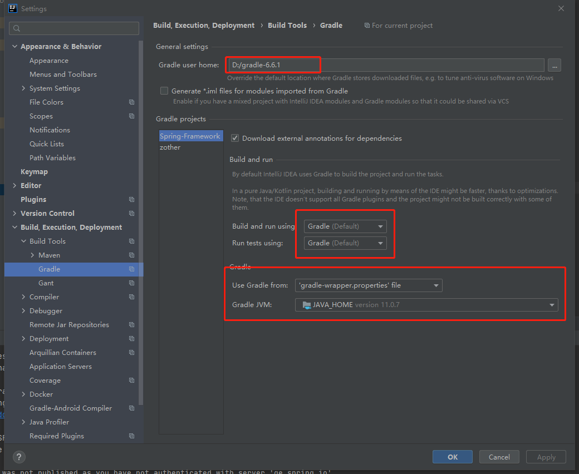
Task: Click the project-level icon beside Plugins
Action: coord(131,200)
